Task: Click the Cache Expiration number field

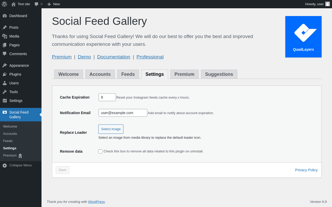Action: pos(107,97)
